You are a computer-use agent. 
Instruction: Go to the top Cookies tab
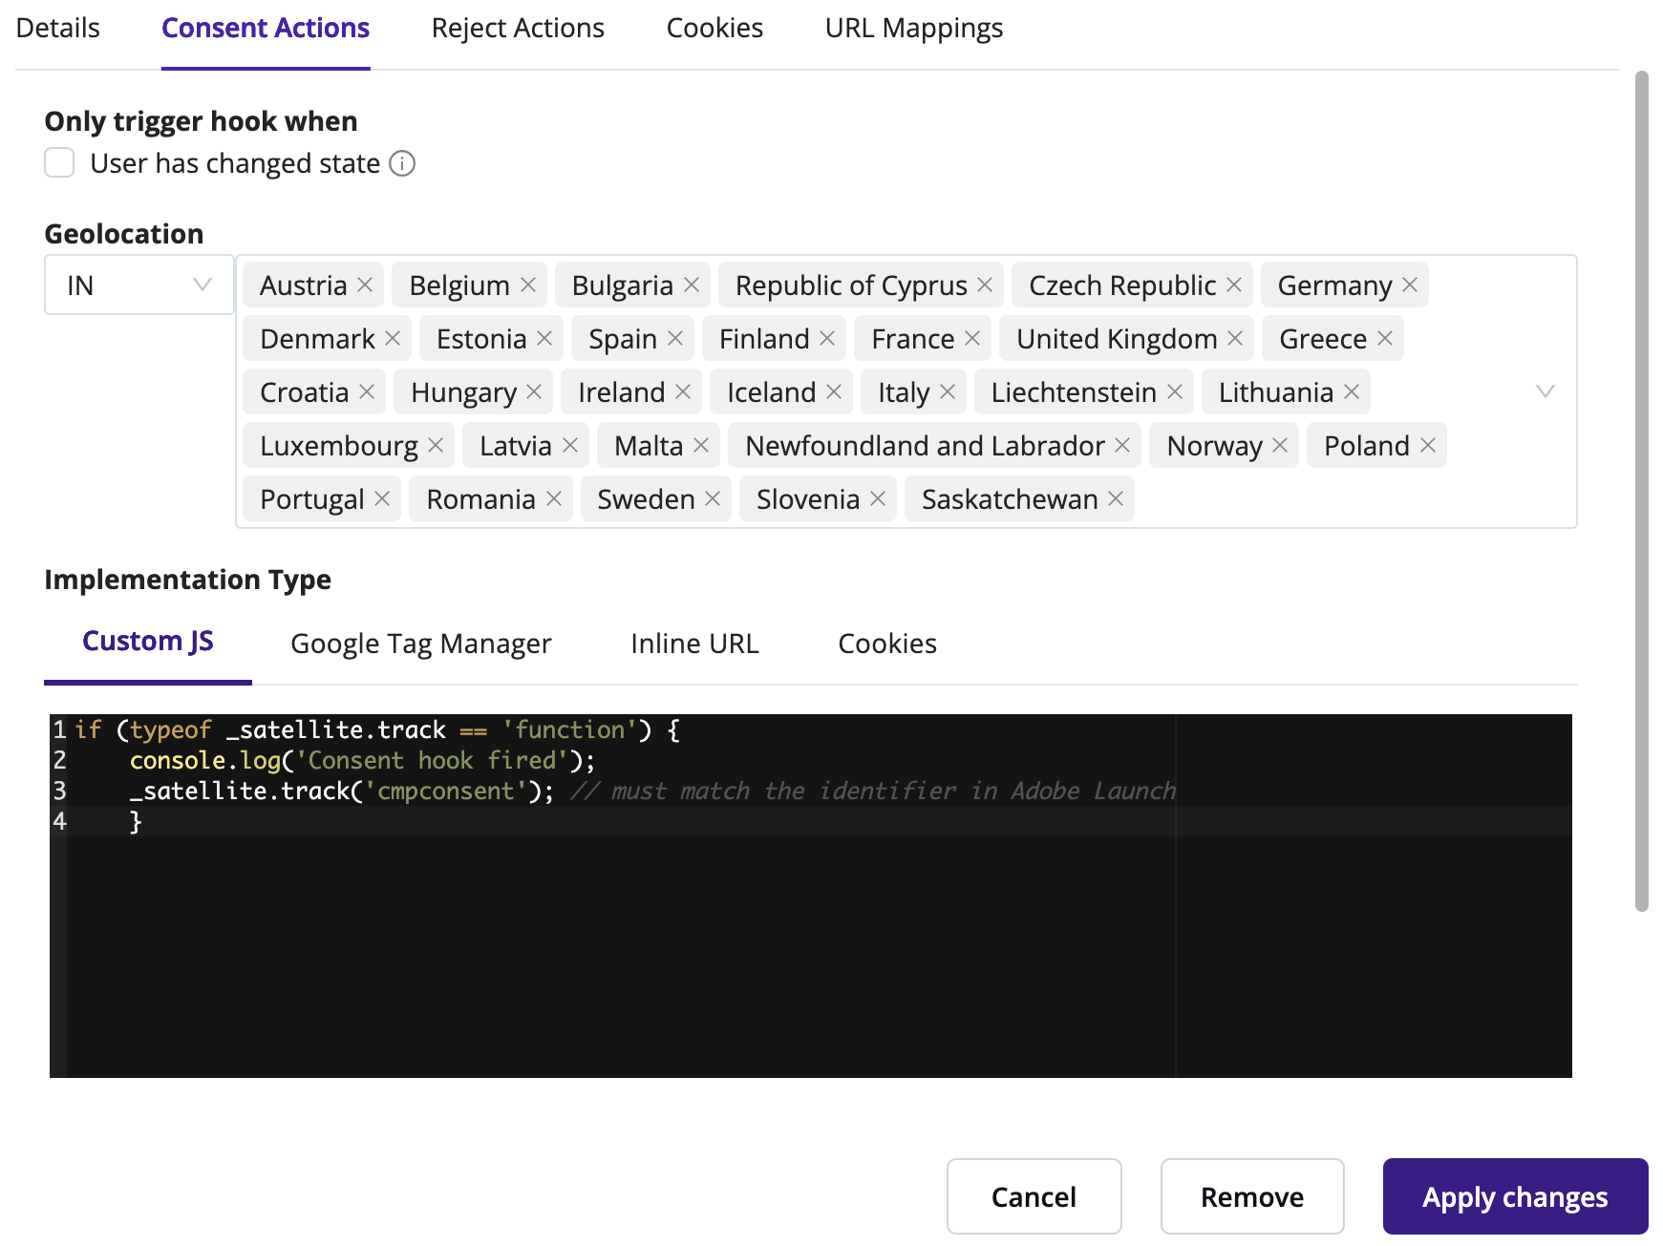714,29
